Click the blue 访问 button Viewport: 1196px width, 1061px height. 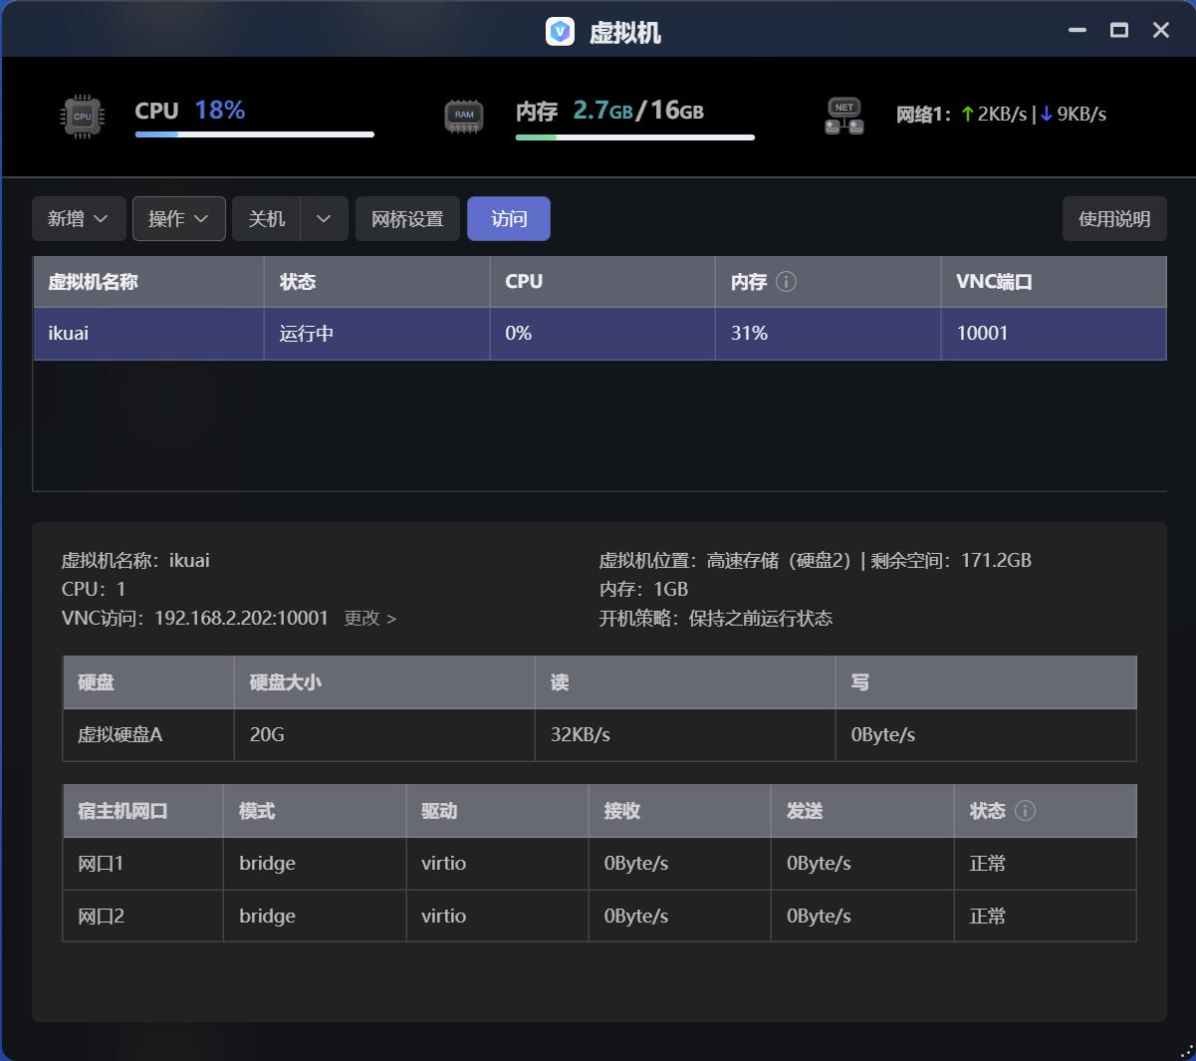coord(509,219)
